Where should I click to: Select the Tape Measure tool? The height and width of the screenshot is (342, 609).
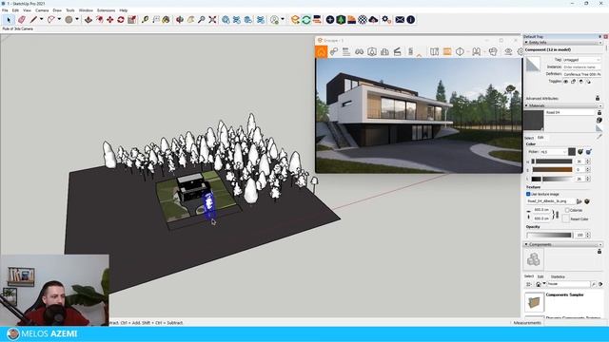click(145, 19)
